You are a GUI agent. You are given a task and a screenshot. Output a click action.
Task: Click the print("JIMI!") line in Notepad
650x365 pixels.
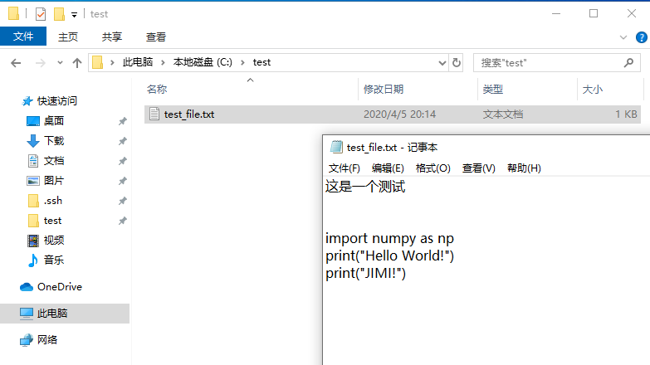tap(365, 274)
